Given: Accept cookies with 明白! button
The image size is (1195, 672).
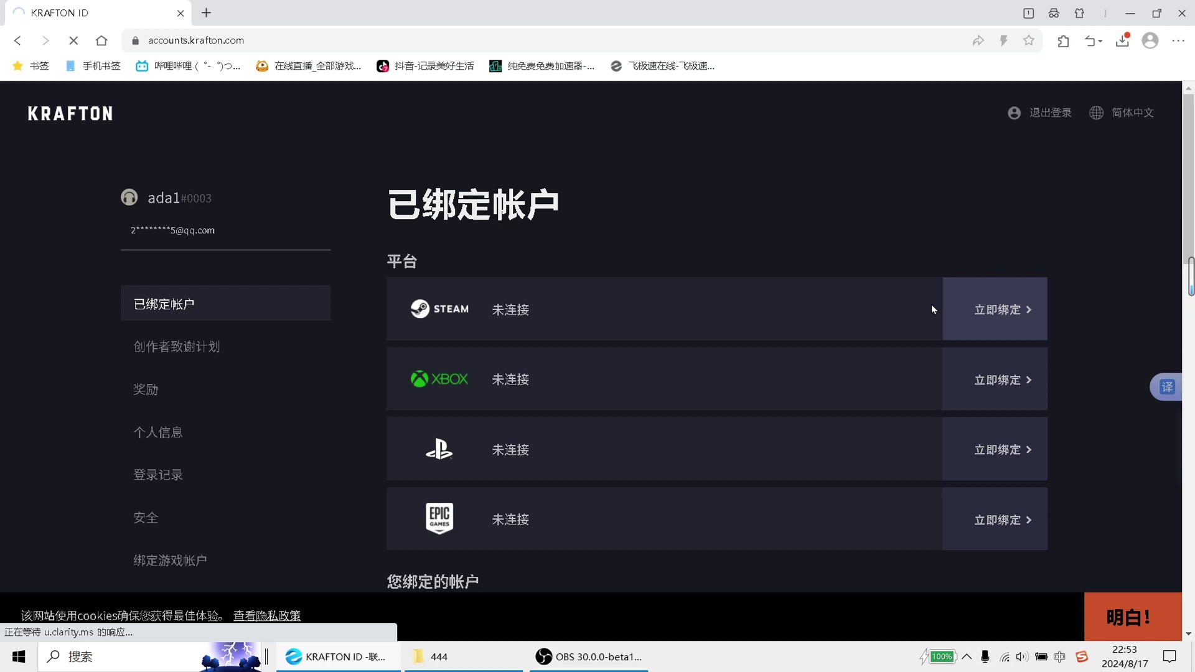Looking at the screenshot, I should (1133, 617).
